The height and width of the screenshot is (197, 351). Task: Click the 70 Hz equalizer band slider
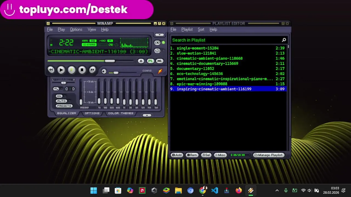(x=99, y=92)
